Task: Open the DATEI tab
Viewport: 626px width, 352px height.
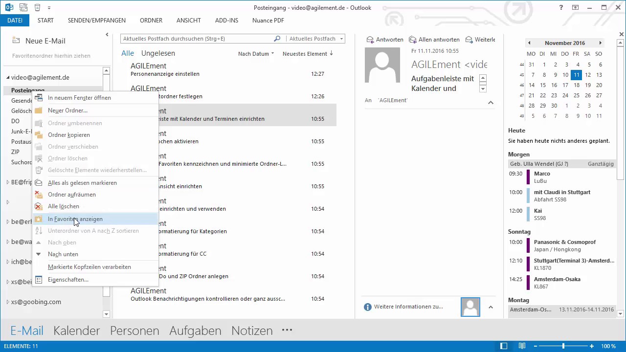Action: (x=15, y=21)
